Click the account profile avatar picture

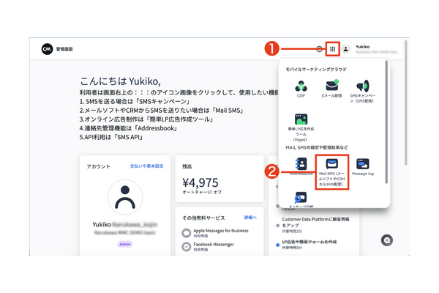coord(124,200)
